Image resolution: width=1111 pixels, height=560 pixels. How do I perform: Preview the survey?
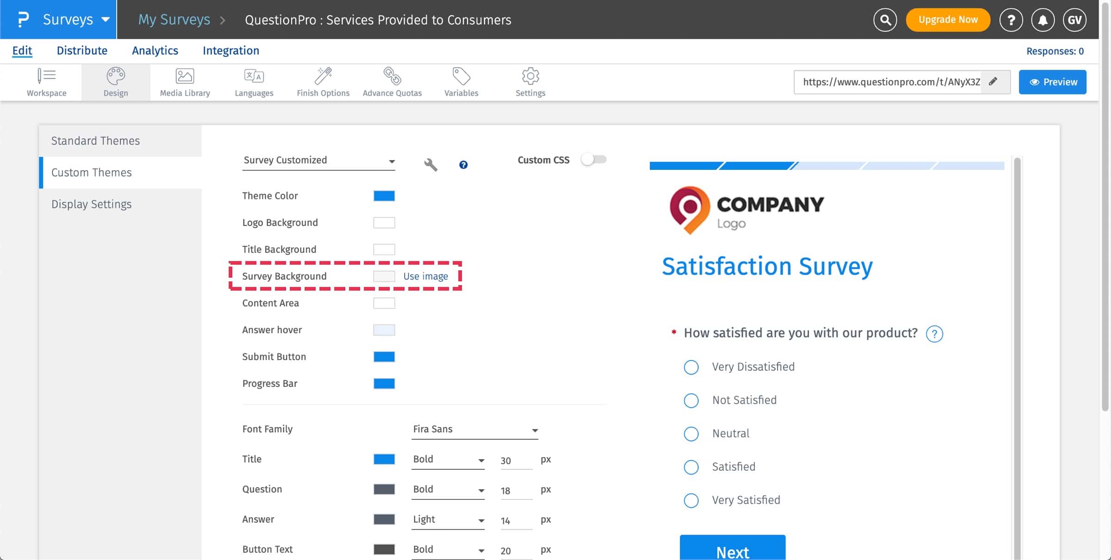1052,82
